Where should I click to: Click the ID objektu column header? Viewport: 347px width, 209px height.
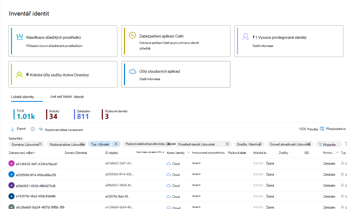pos(112,153)
